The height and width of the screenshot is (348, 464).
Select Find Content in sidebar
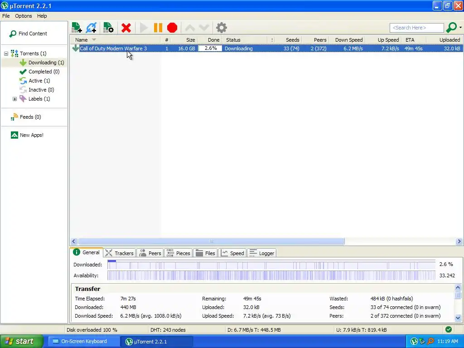click(x=28, y=34)
